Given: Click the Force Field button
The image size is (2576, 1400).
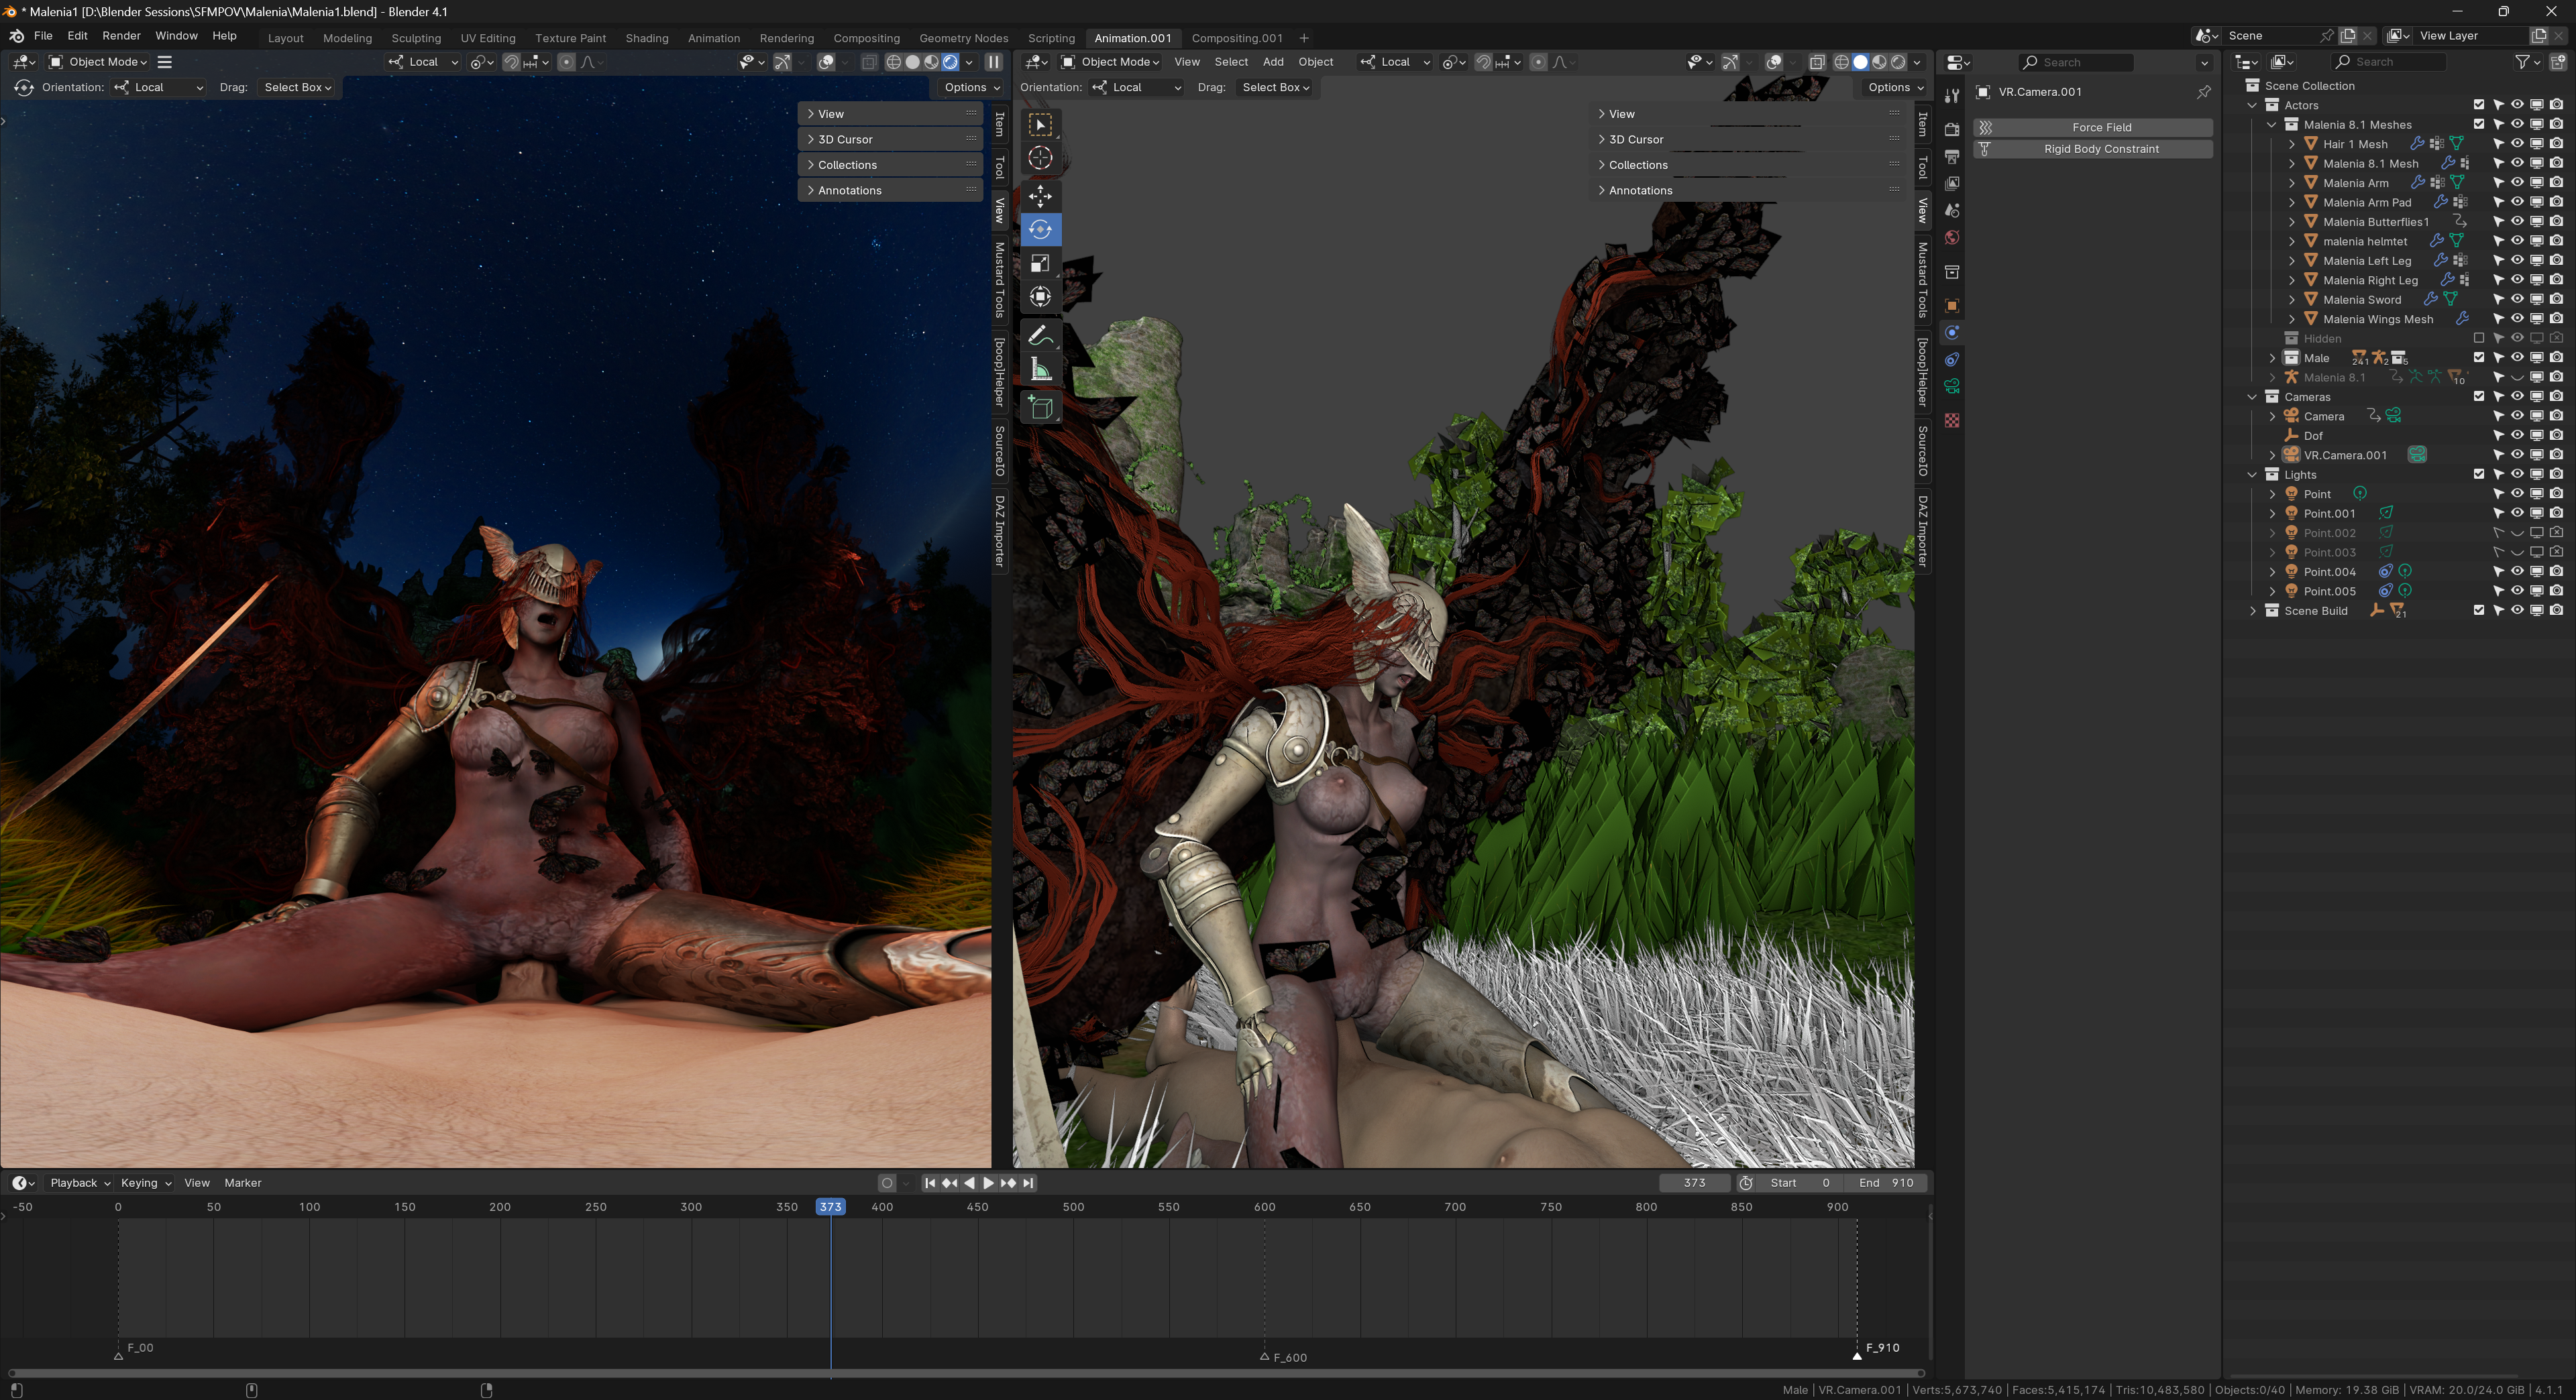Looking at the screenshot, I should [2092, 128].
